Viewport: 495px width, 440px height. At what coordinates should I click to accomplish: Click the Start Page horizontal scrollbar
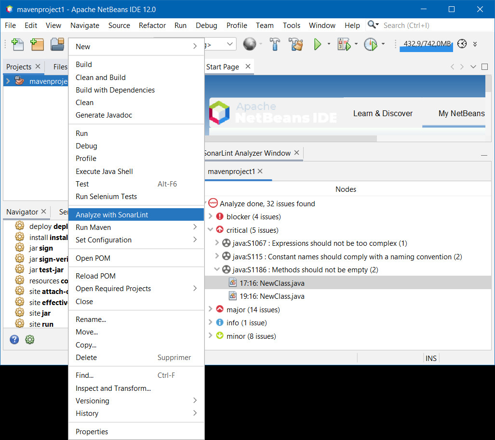coord(290,138)
